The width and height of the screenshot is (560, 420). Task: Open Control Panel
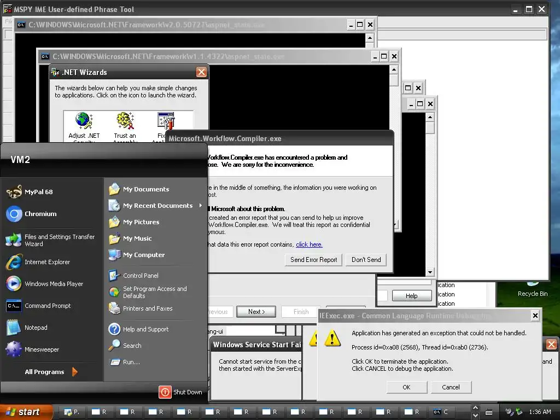(133, 276)
